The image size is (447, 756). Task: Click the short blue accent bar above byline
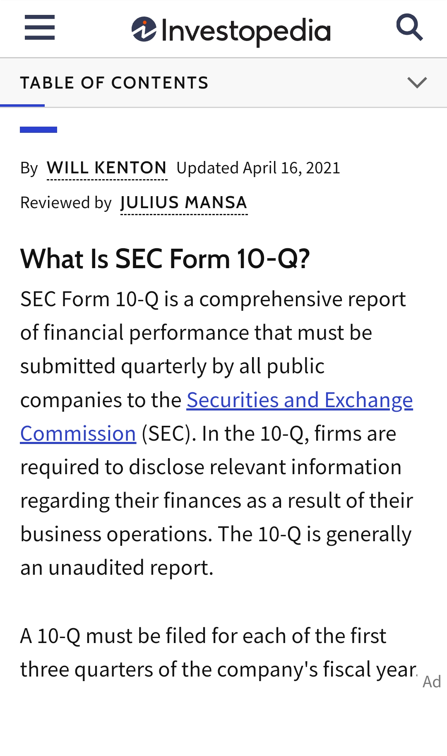[38, 130]
